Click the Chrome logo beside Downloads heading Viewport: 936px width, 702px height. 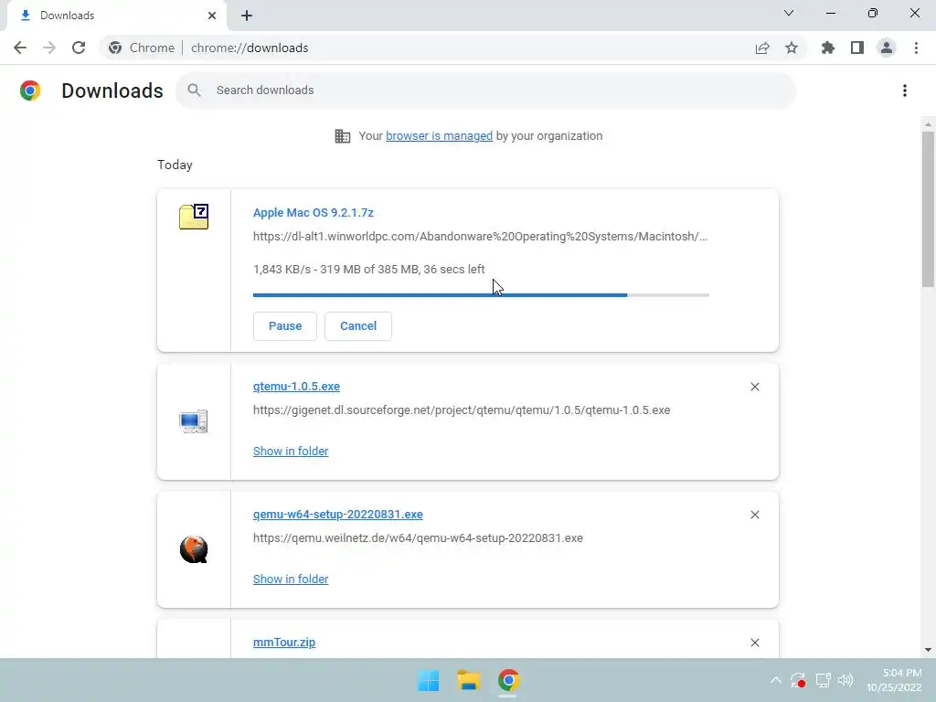pyautogui.click(x=30, y=90)
